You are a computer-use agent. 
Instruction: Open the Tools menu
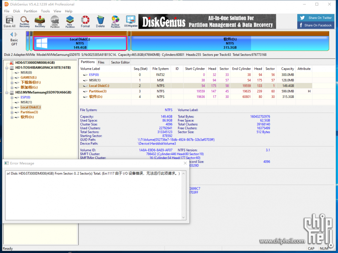pos(45,11)
